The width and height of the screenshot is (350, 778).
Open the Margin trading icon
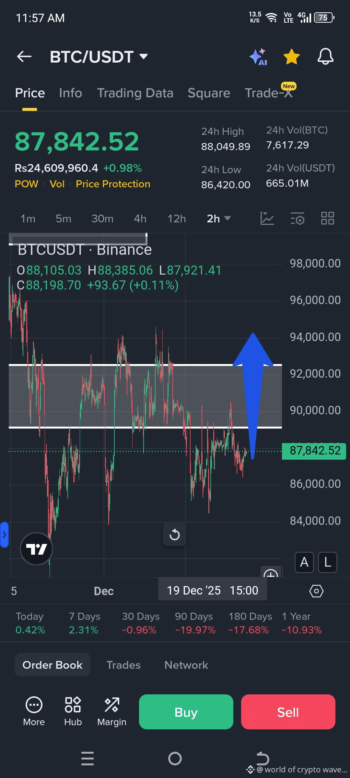click(112, 712)
